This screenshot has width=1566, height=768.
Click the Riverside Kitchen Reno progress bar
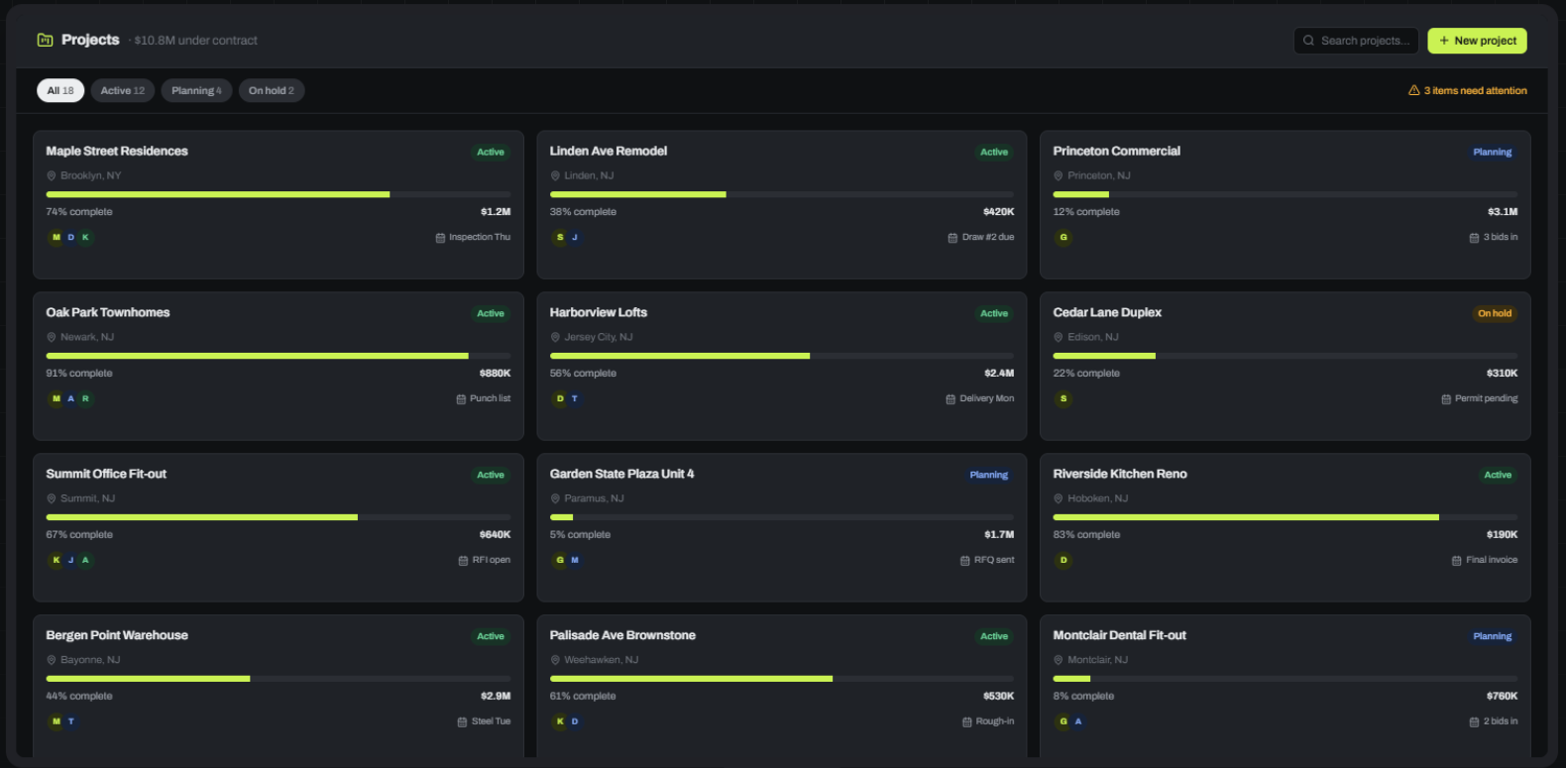pyautogui.click(x=1286, y=517)
